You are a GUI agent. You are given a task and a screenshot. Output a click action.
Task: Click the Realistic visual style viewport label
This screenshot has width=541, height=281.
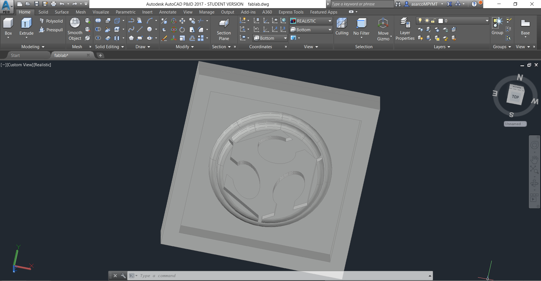pyautogui.click(x=42, y=65)
